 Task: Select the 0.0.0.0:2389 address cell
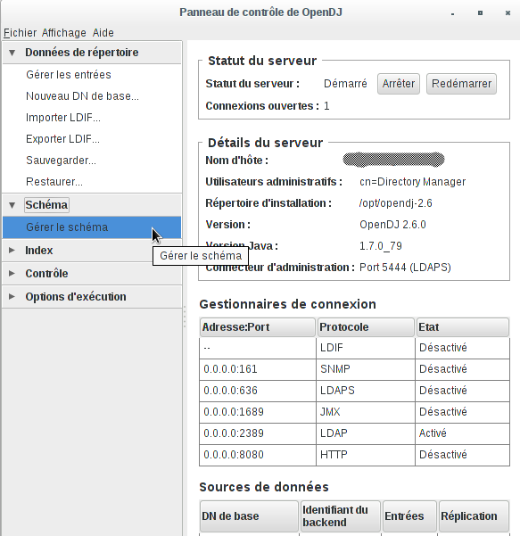click(258, 433)
